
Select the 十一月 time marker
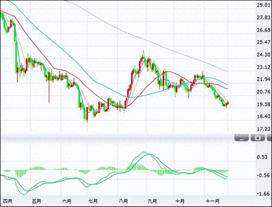213,201
